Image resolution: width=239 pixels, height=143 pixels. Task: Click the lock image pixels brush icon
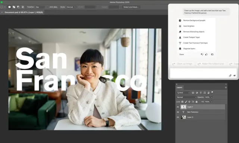[x=186, y=102]
